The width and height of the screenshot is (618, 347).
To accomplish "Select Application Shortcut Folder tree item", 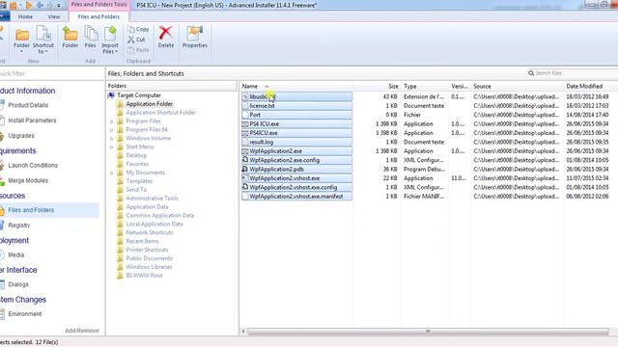I will pos(160,113).
